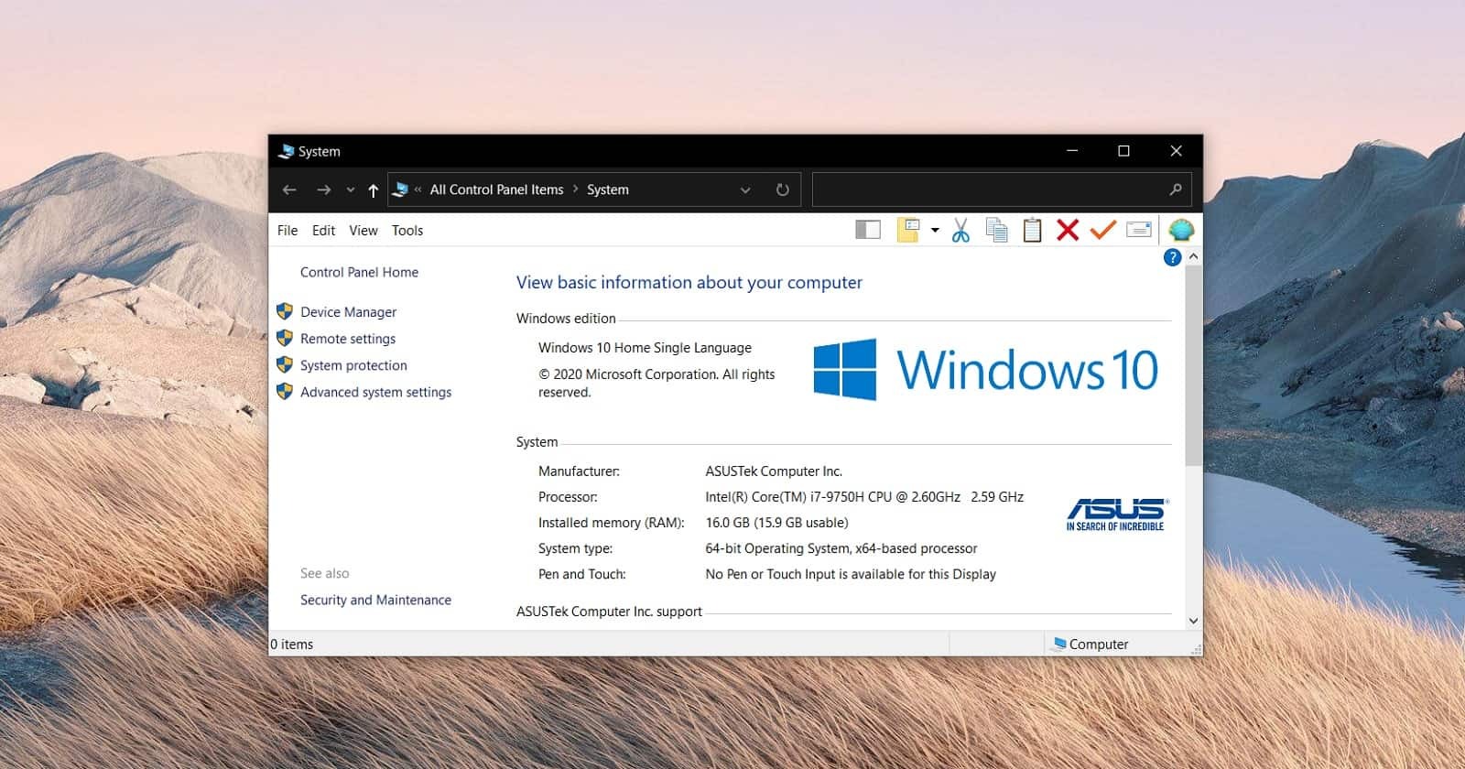The image size is (1465, 769).
Task: Open Device Manager link
Action: click(348, 312)
